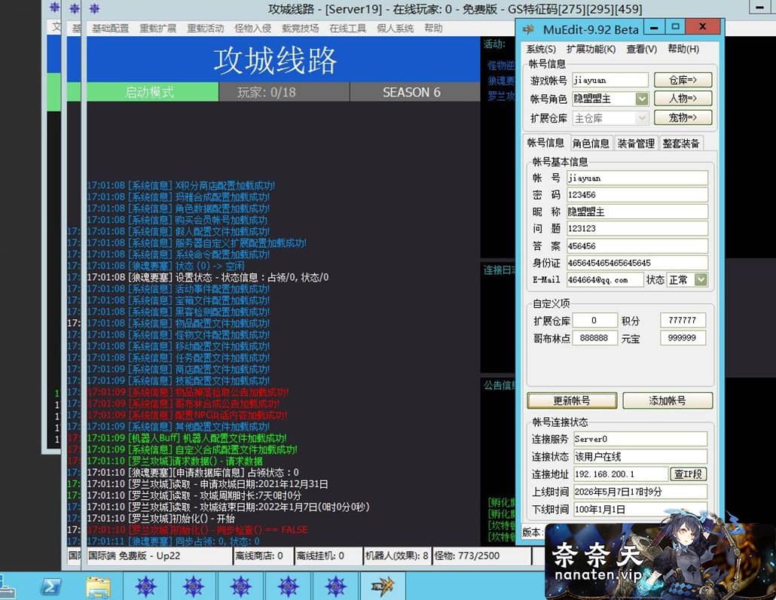Open 重载扩展 menu

(157, 28)
